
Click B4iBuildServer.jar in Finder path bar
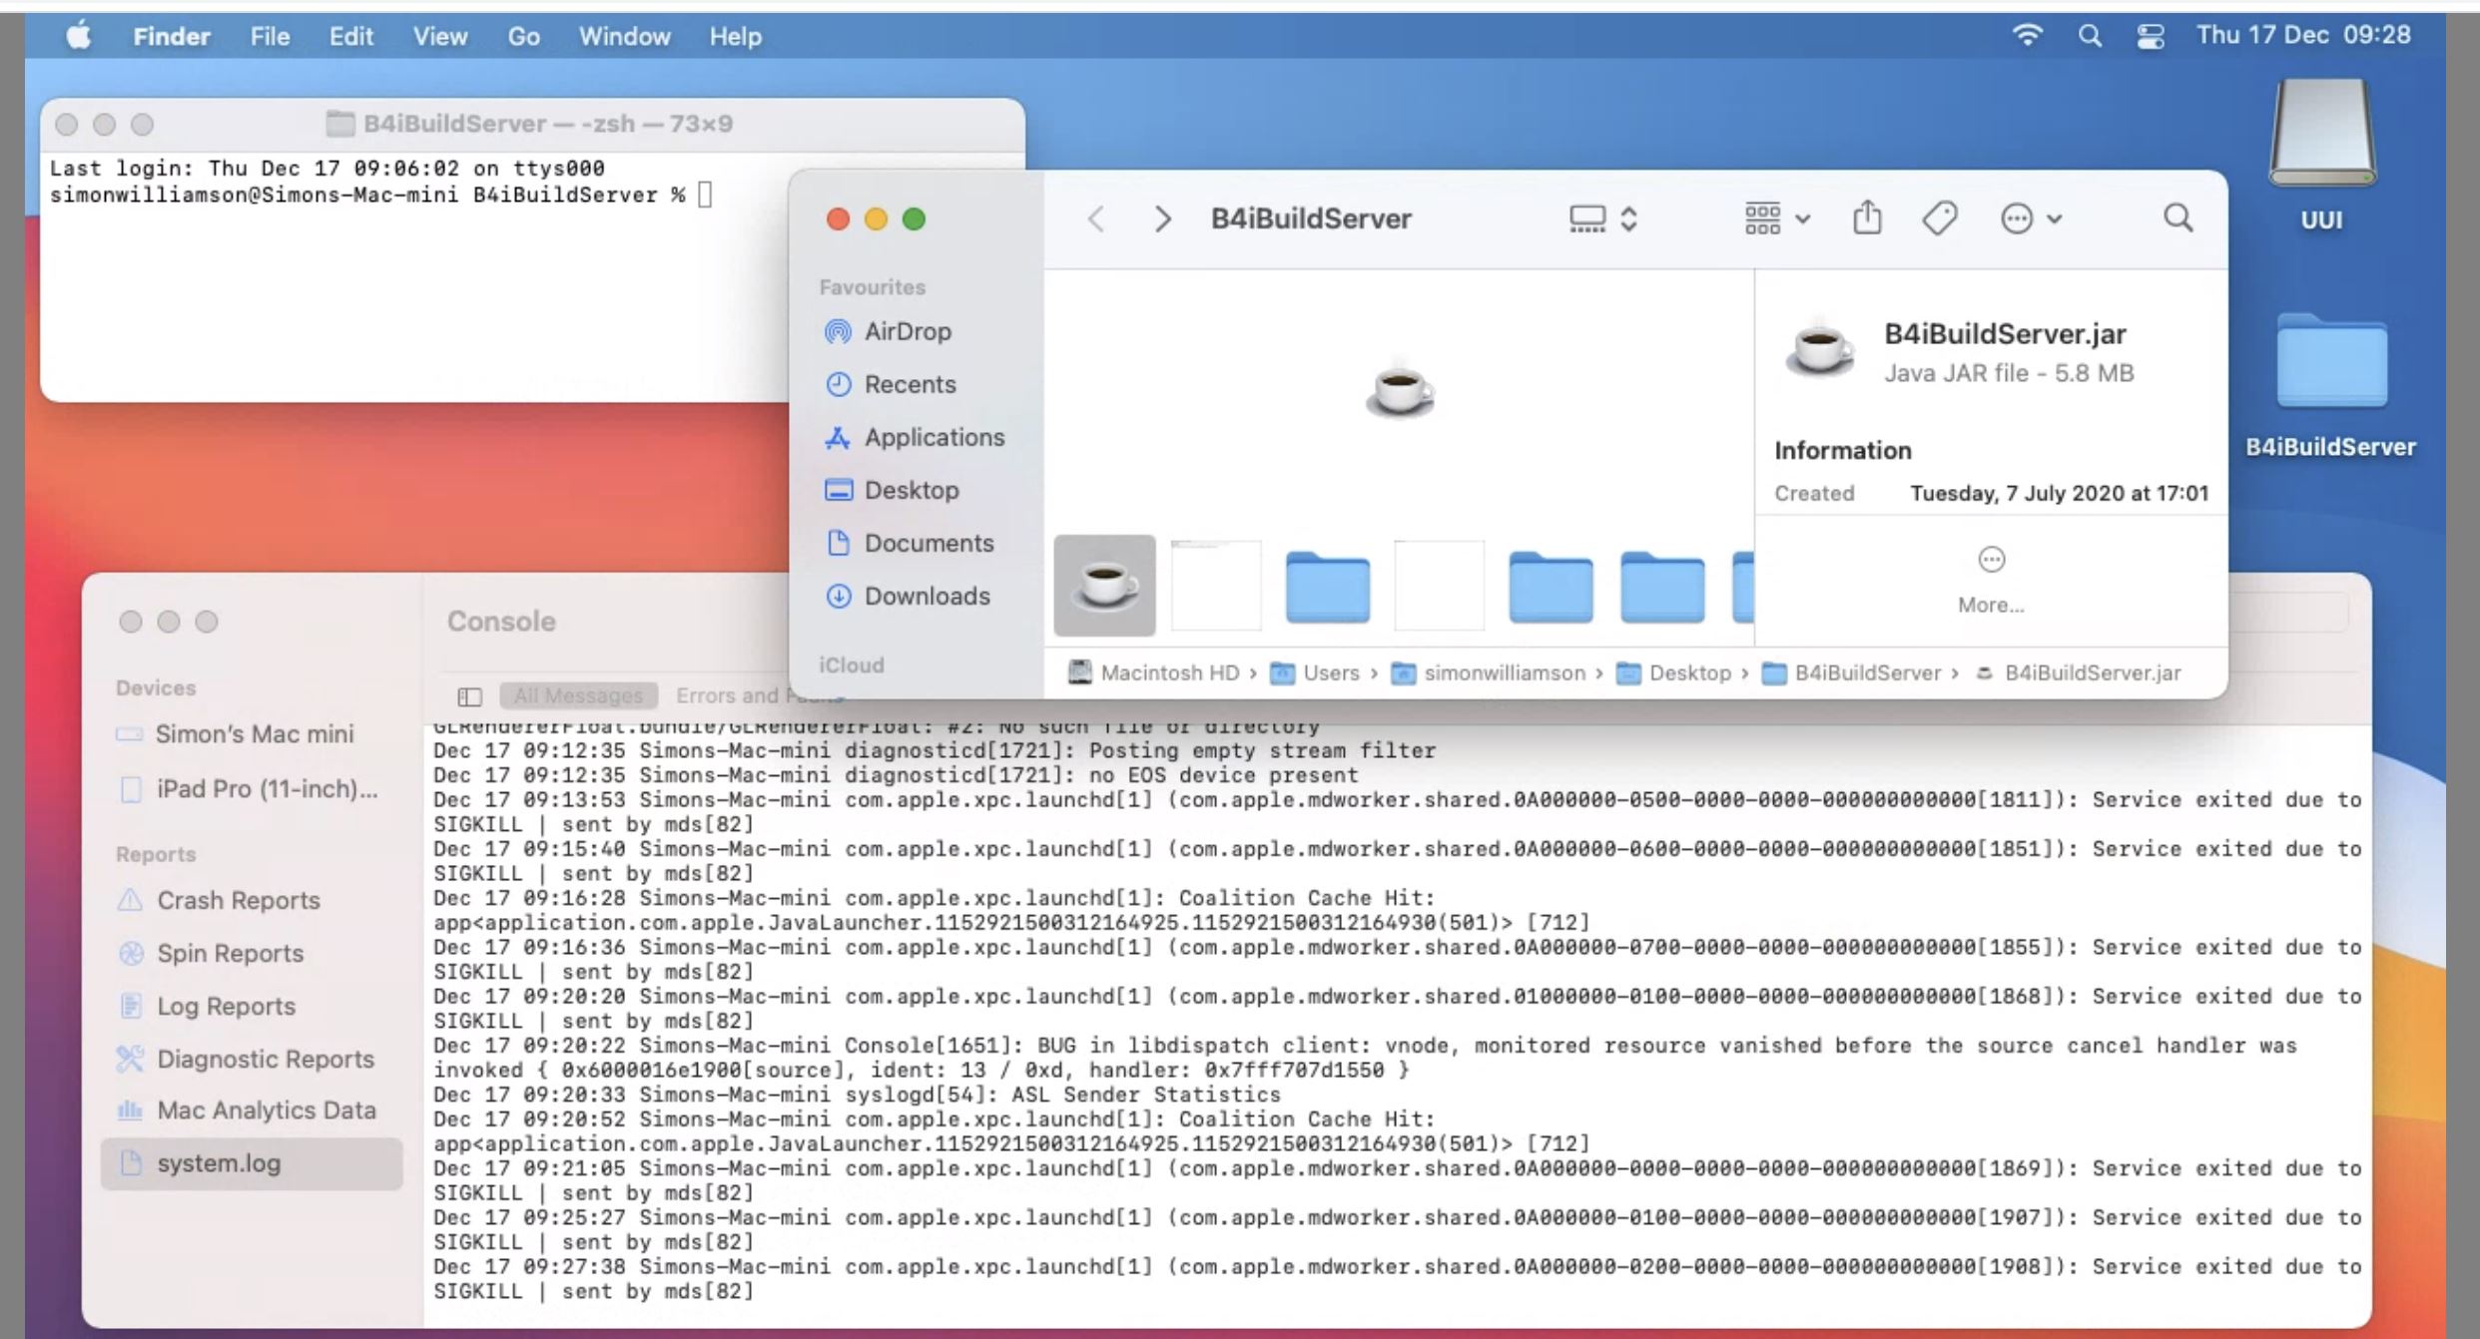(2079, 672)
